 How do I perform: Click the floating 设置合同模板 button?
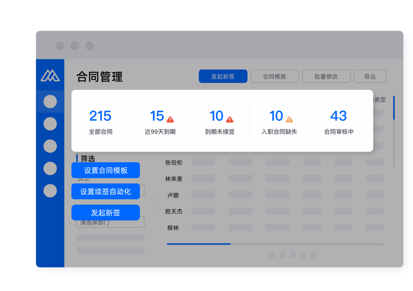105,170
